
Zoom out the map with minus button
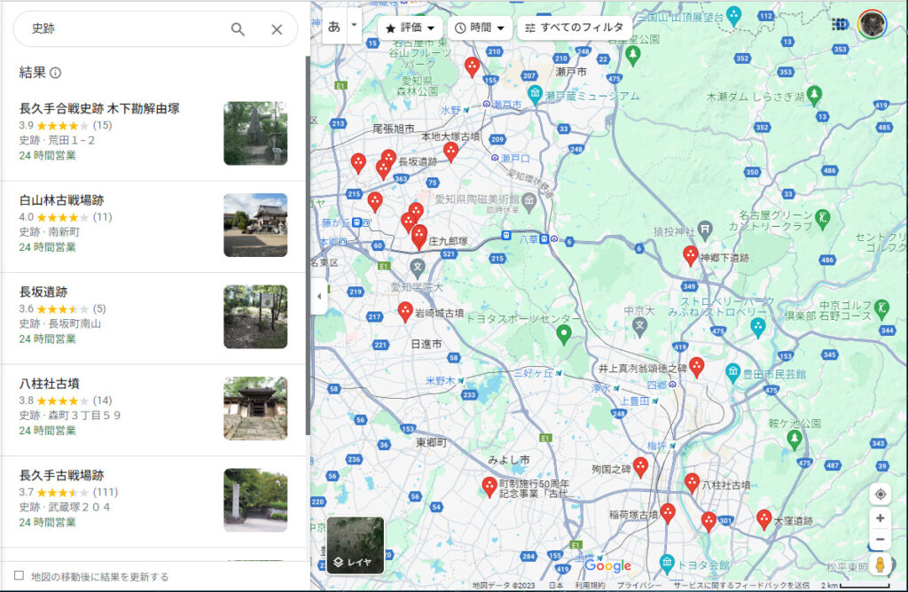tap(880, 540)
